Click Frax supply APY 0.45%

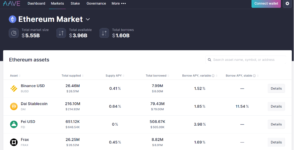coord(115,142)
